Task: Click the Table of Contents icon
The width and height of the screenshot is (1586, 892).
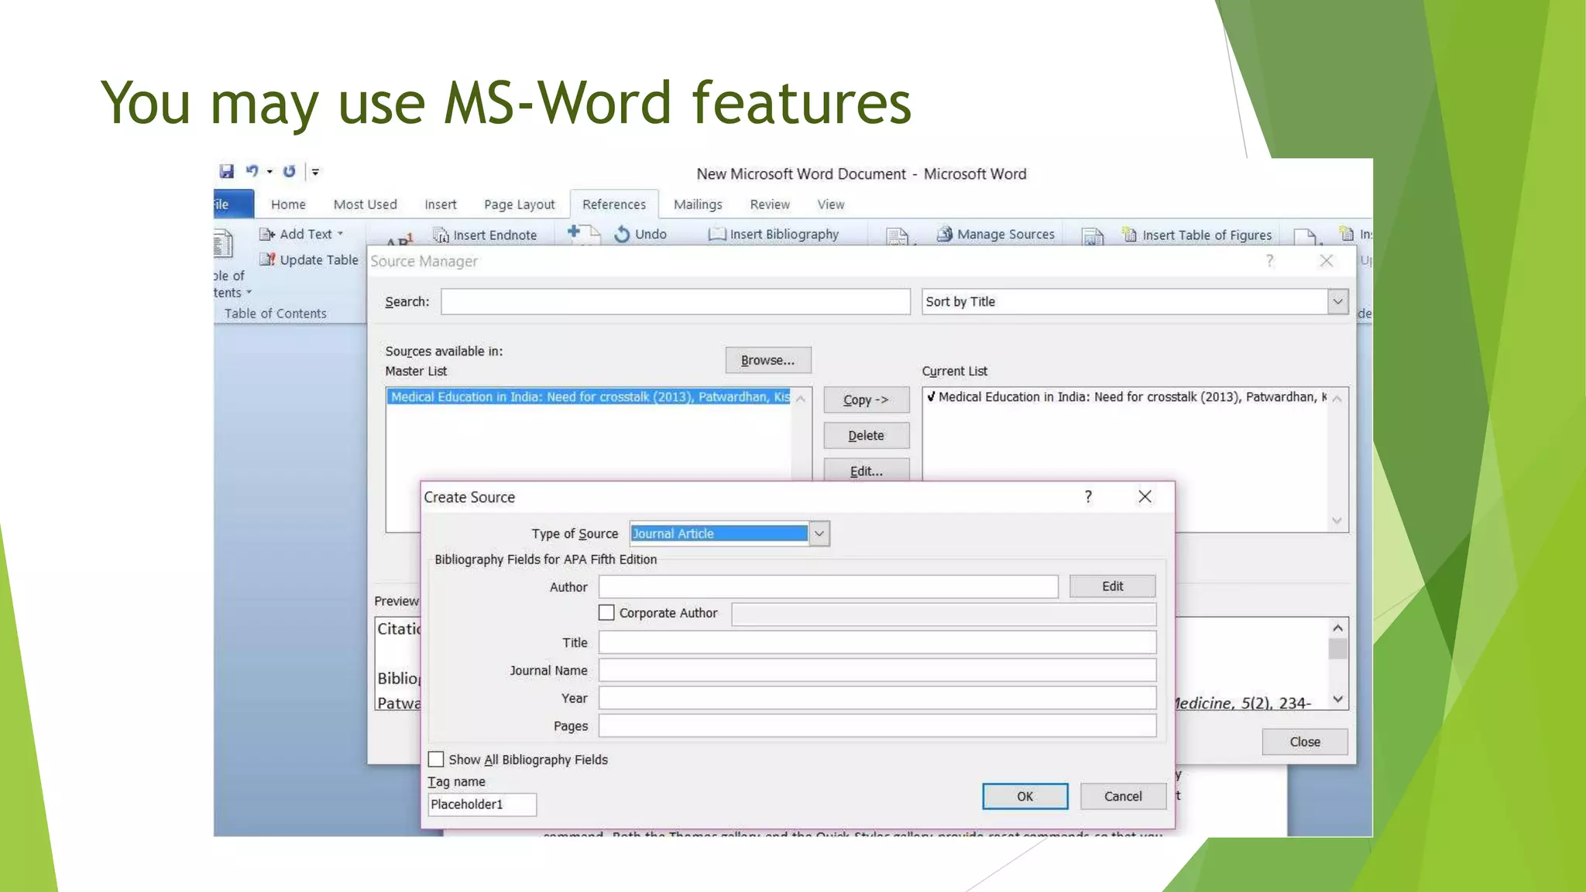Action: tap(222, 244)
